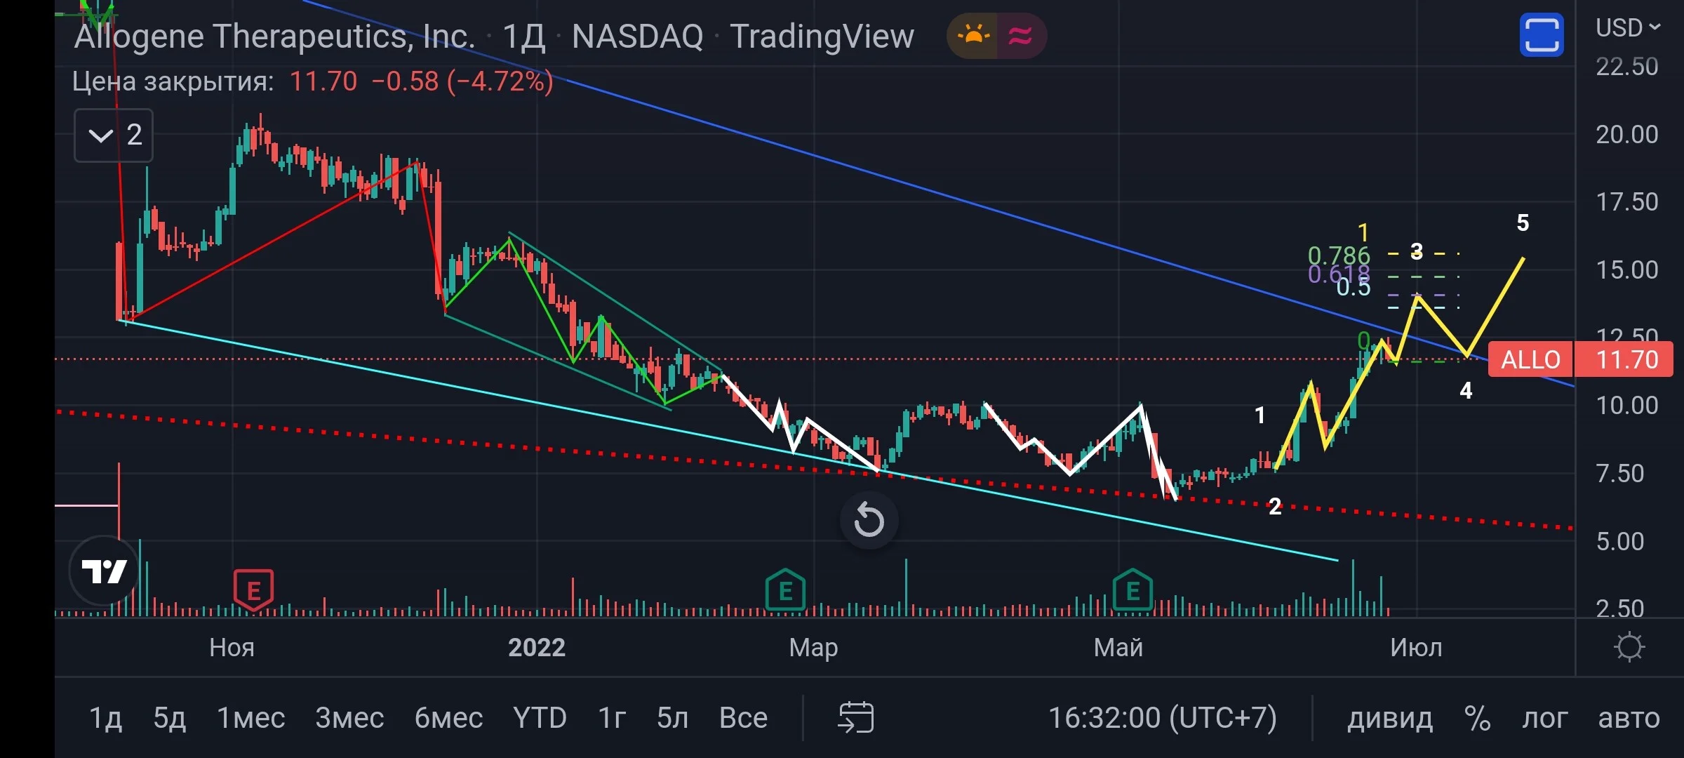Select the 1г time range
This screenshot has height=758, width=1684.
pyautogui.click(x=611, y=718)
